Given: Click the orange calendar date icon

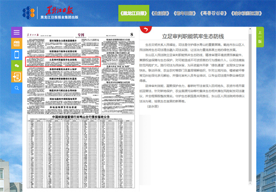Looking at the screenshot, I should coord(17,44).
